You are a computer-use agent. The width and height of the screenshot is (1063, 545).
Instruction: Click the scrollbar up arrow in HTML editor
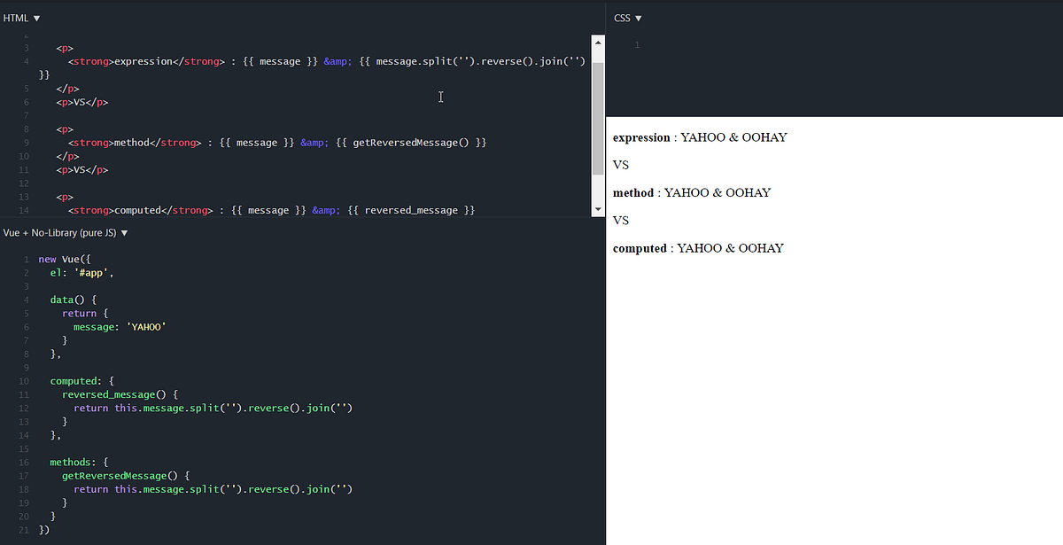(x=598, y=41)
